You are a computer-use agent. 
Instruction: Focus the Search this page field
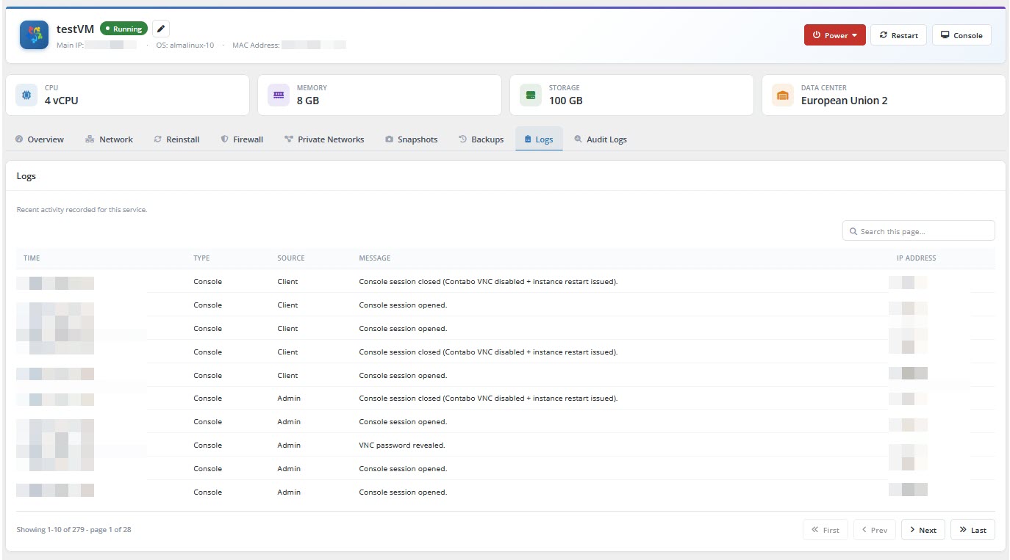point(919,231)
